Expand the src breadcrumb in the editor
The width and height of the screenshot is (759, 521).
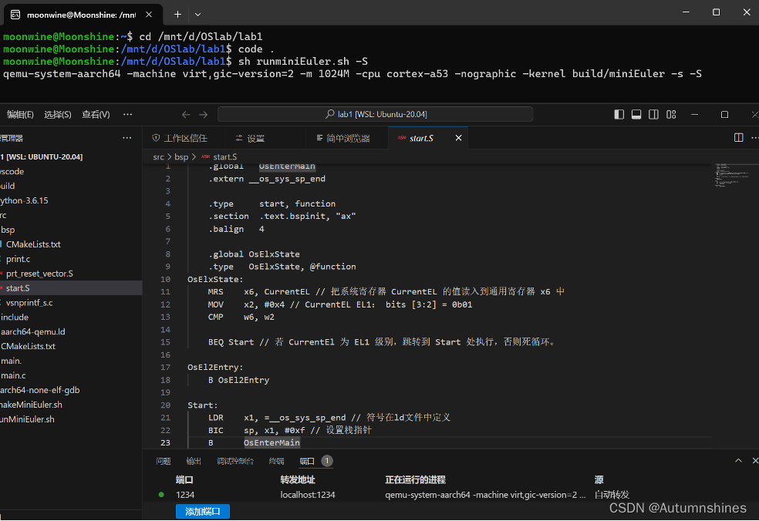click(159, 156)
